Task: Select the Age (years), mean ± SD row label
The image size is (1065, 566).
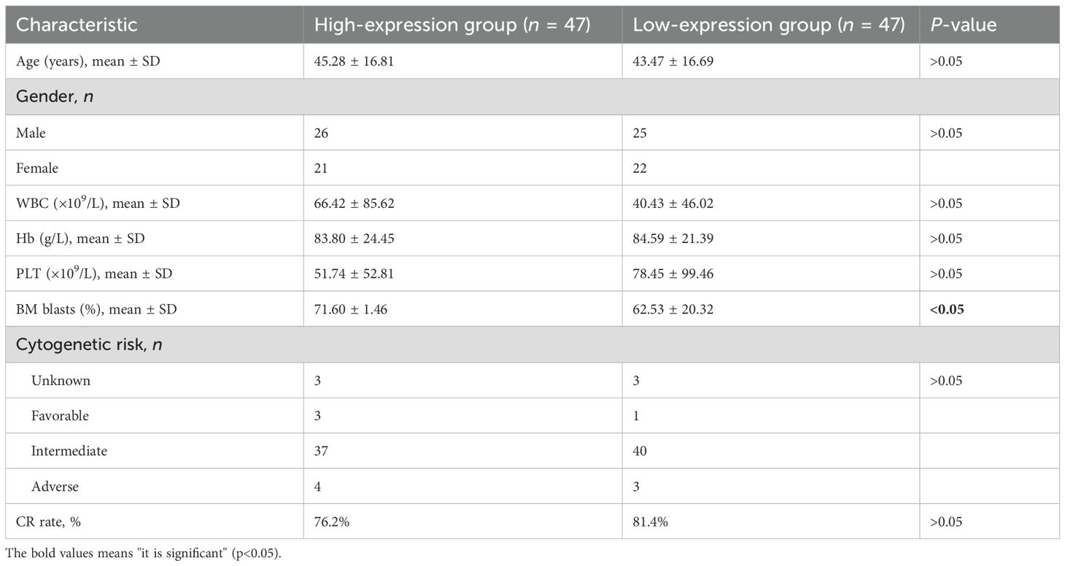Action: [88, 61]
